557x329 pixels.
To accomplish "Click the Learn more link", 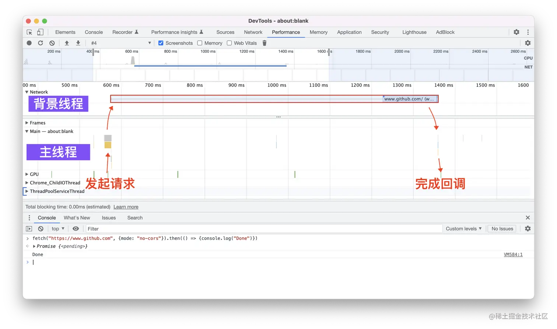I will click(126, 207).
